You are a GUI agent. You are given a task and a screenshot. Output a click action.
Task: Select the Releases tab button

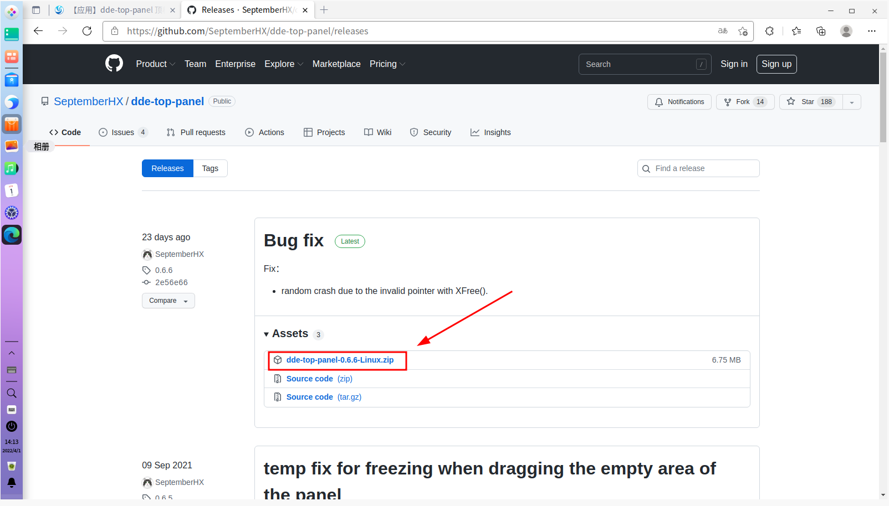coord(167,168)
